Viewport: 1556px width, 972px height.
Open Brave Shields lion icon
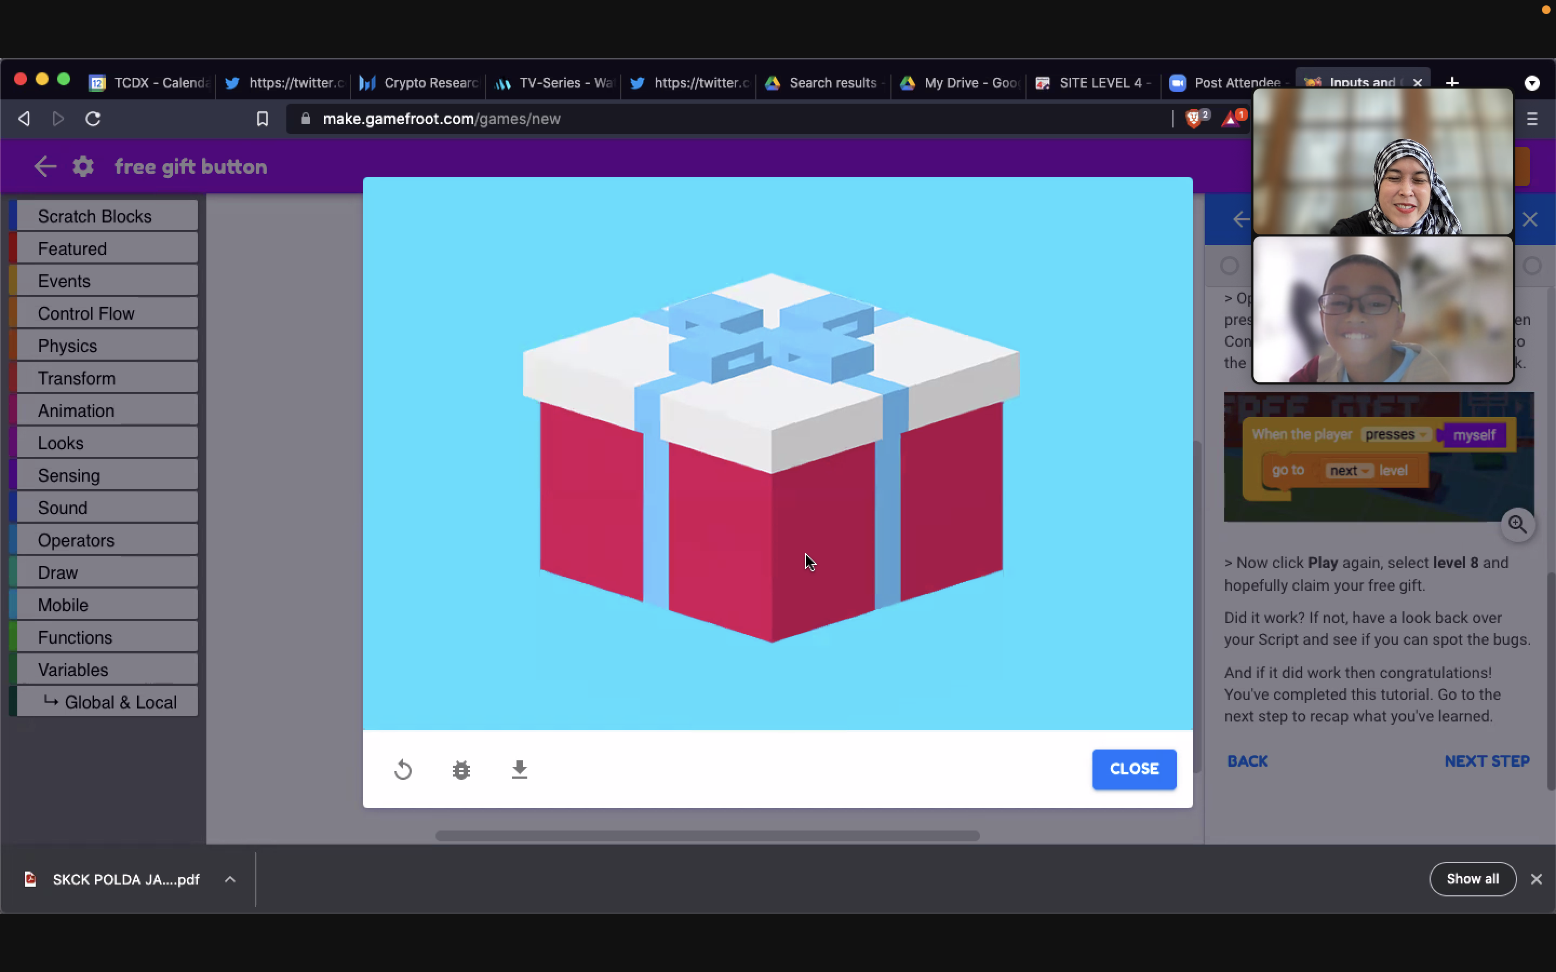point(1194,119)
